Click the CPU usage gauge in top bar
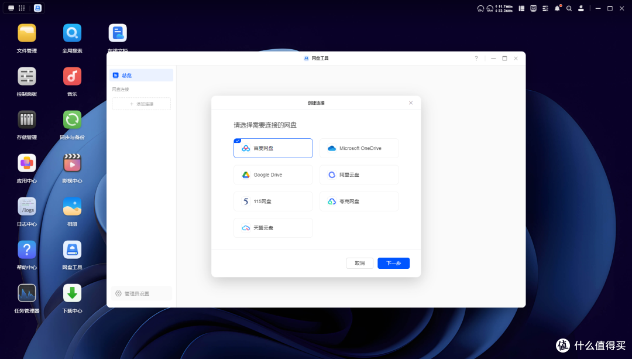Screen dimensions: 632x359 click(x=480, y=8)
